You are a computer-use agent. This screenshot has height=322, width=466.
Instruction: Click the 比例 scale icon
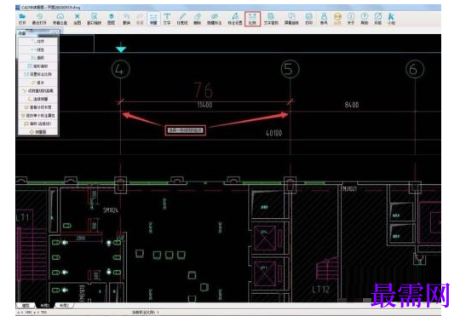coord(252,19)
